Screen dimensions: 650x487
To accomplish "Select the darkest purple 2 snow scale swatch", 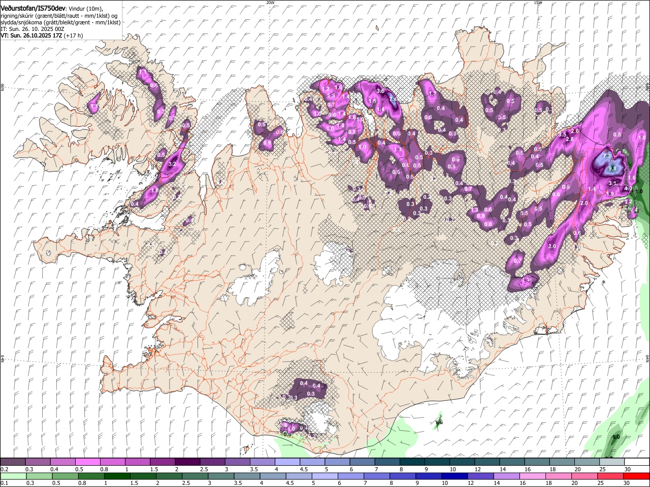I will [x=187, y=462].
